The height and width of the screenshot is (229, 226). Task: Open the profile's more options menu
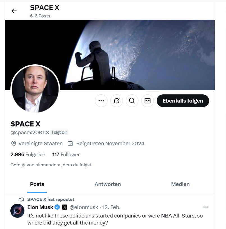(101, 101)
